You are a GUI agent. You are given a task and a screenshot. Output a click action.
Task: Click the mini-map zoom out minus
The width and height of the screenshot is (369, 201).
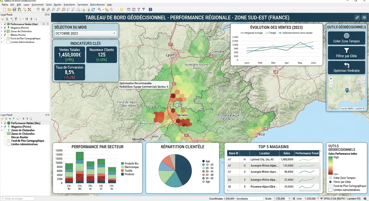[x=331, y=82]
